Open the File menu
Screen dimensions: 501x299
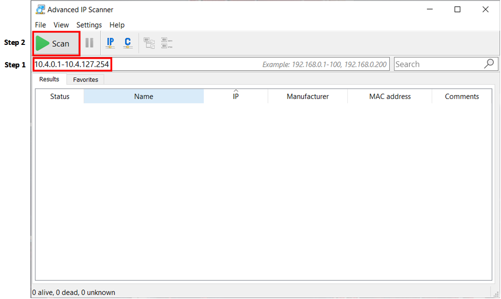point(40,25)
